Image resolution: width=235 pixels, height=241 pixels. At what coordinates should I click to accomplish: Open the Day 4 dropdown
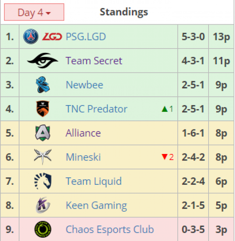[x=34, y=12]
